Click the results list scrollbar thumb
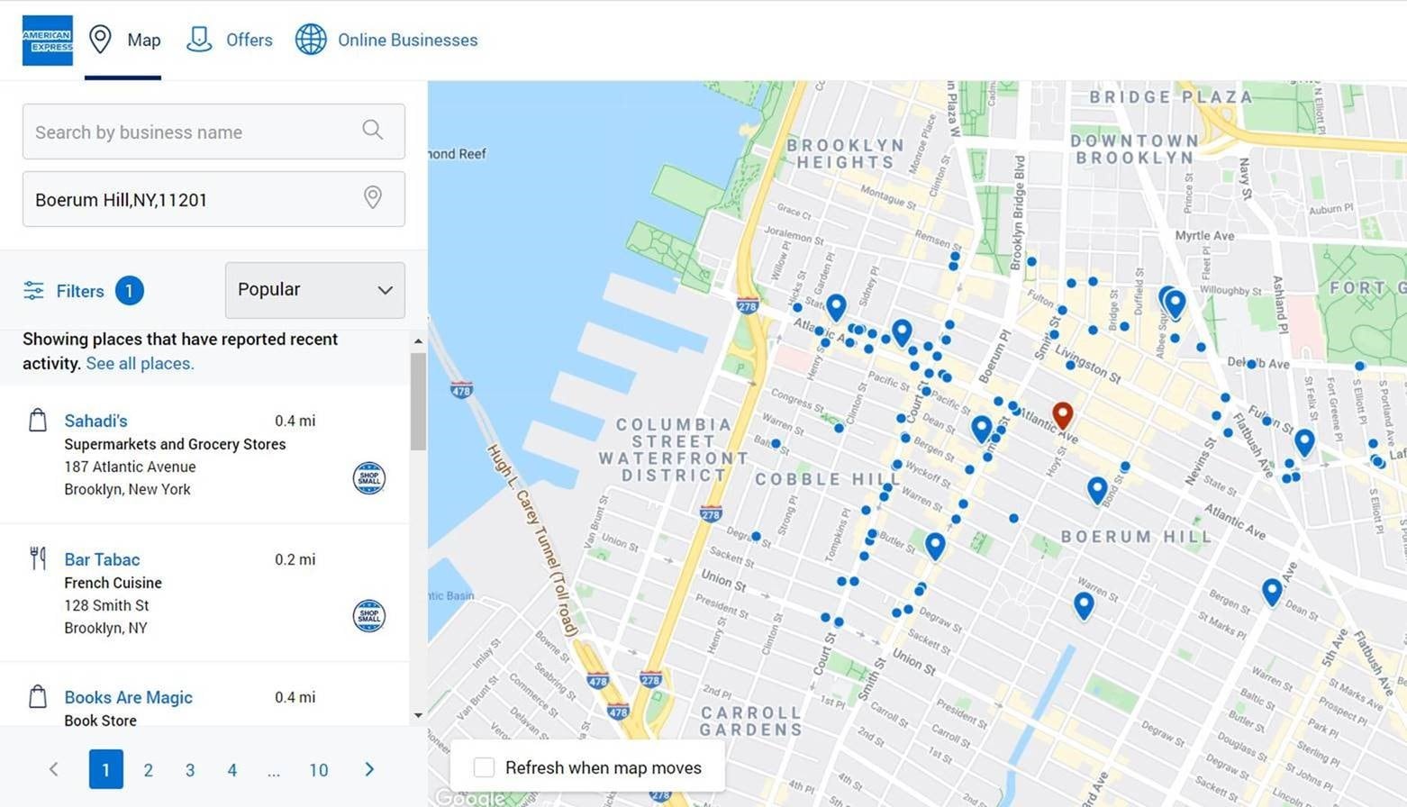The height and width of the screenshot is (807, 1407). (x=418, y=401)
